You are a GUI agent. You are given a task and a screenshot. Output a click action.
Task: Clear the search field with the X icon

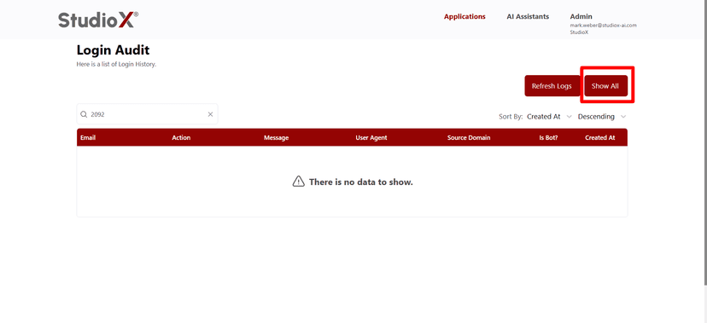[210, 114]
